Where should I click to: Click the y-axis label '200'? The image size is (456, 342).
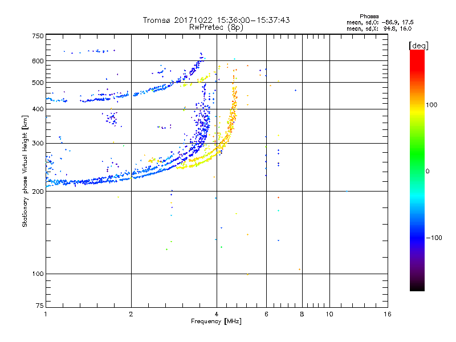click(x=38, y=192)
